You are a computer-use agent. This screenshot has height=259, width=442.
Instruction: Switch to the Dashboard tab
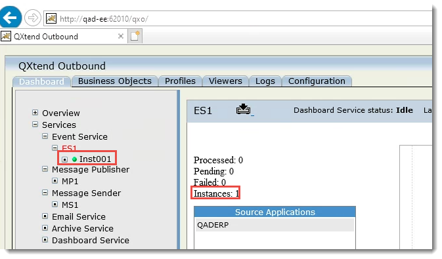41,82
